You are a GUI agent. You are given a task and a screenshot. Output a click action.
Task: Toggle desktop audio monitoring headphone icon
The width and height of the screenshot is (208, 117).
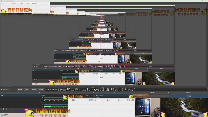(42, 100)
